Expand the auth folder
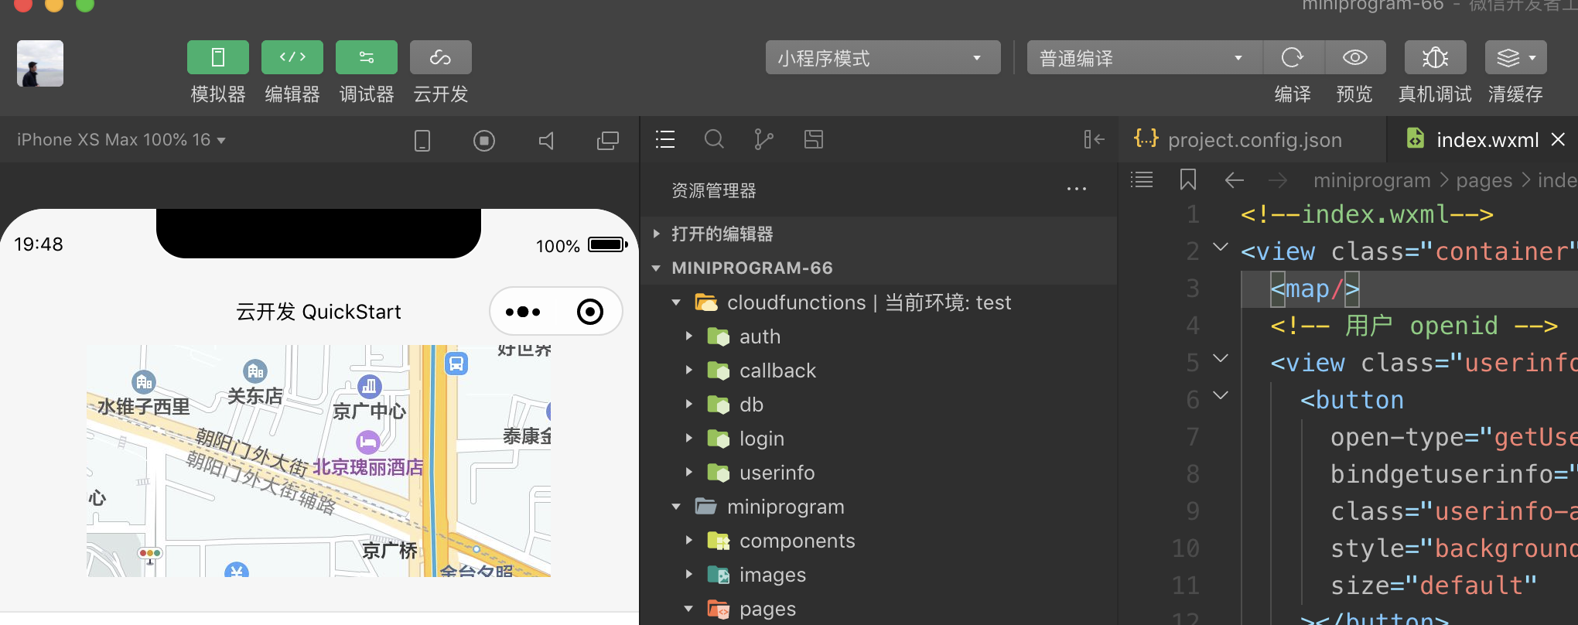 coord(688,336)
